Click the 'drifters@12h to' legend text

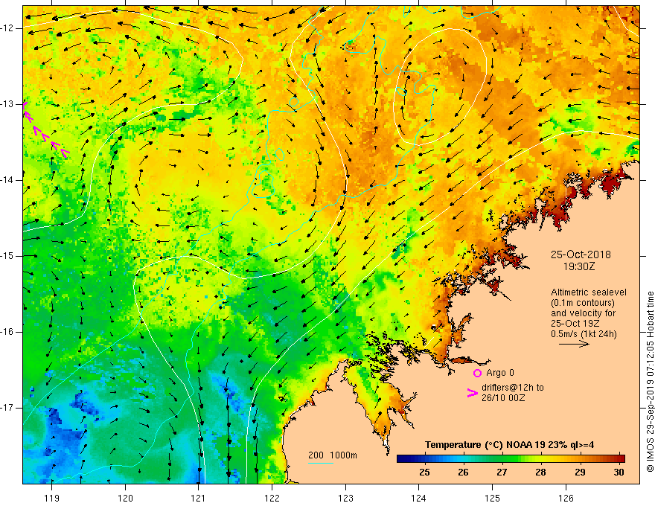(x=513, y=388)
